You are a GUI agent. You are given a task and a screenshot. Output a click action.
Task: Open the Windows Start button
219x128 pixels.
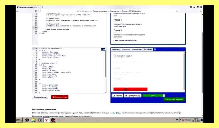pos(19,120)
